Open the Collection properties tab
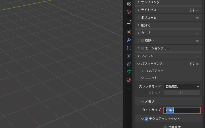 (x=129, y=22)
